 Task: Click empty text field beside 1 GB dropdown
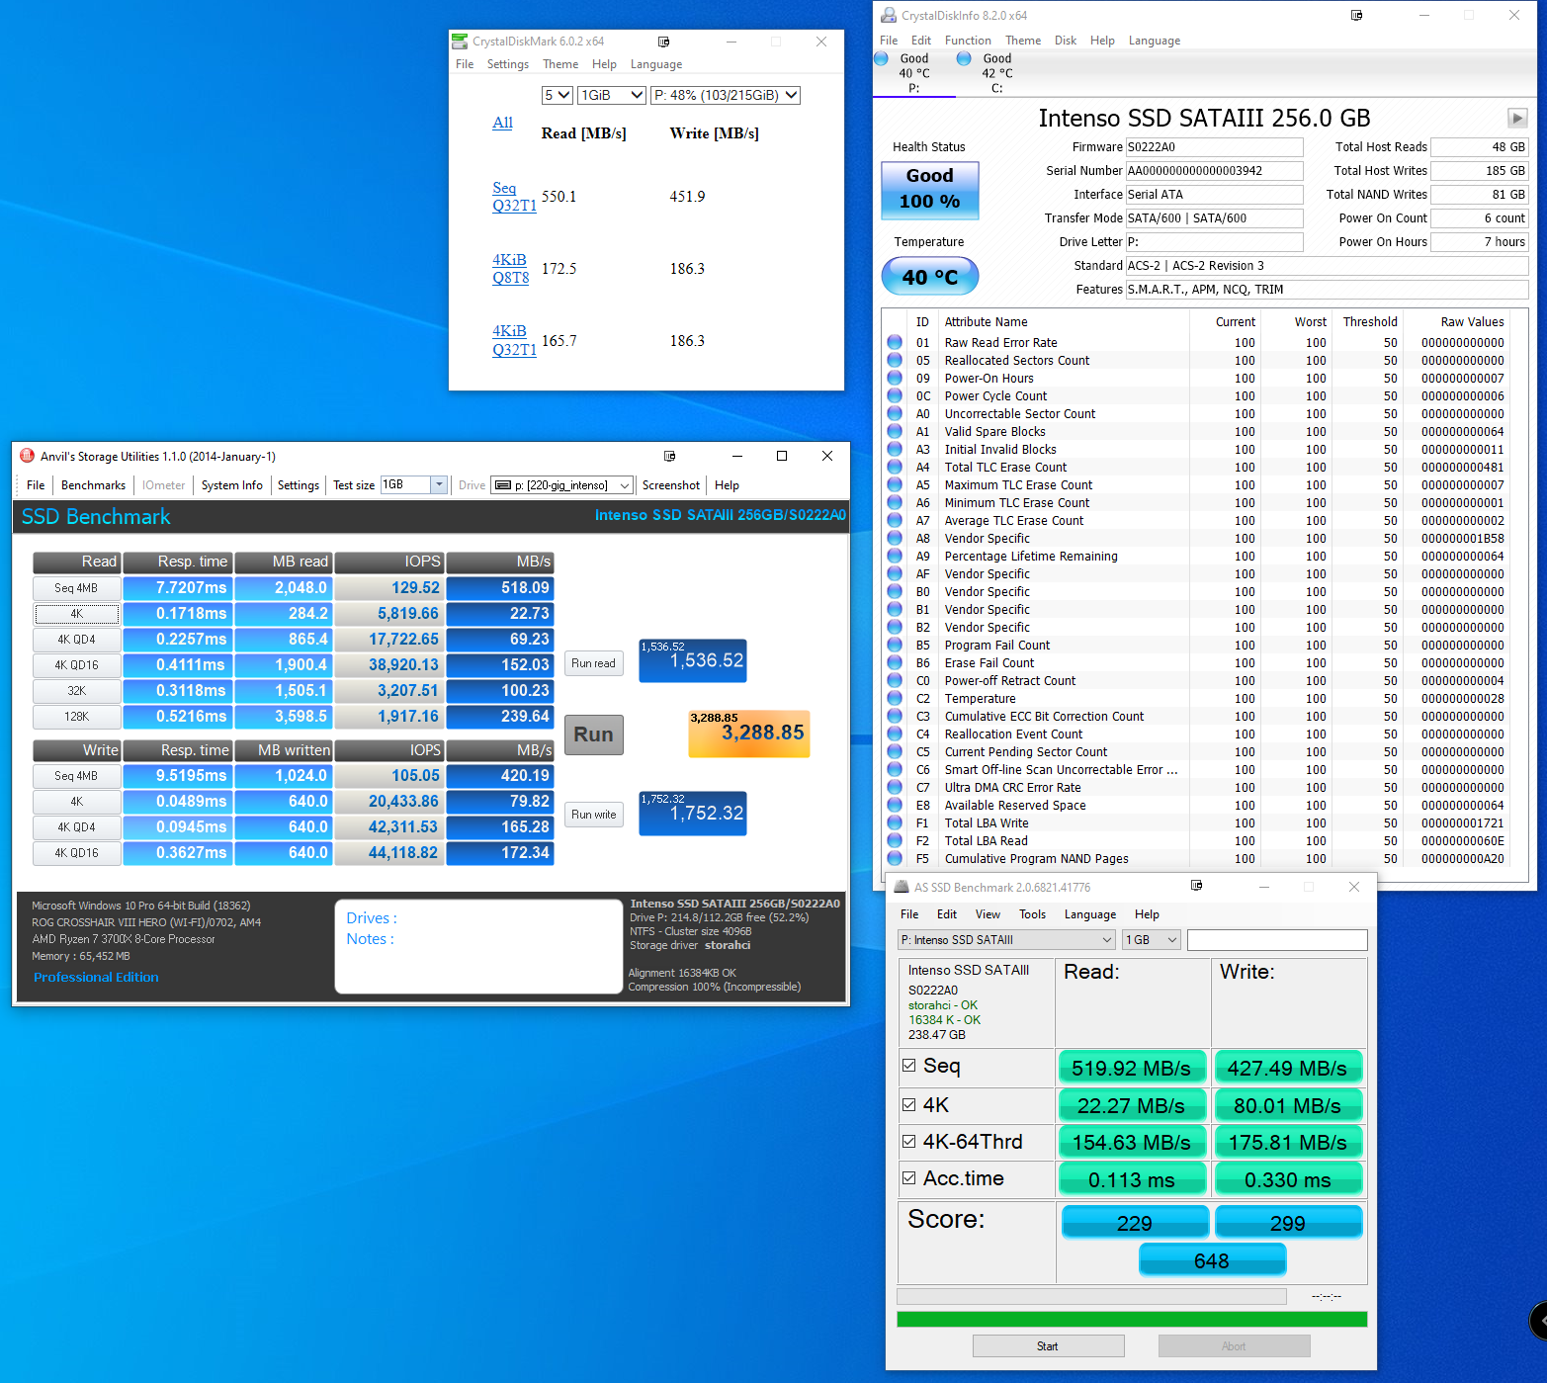point(1277,940)
